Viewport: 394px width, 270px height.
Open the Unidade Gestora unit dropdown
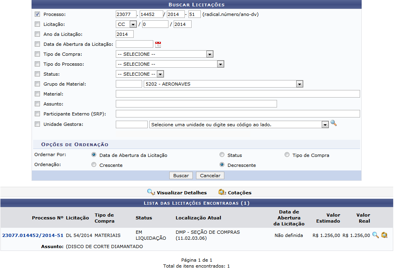pos(325,125)
